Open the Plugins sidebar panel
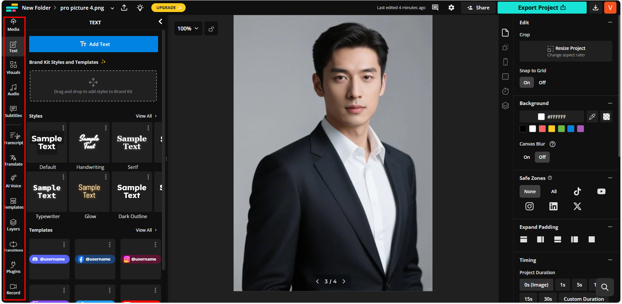The height and width of the screenshot is (304, 622). (x=13, y=268)
